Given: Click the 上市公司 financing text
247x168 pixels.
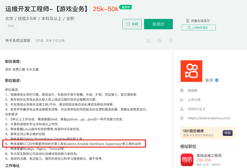Looking at the screenshot, I should click(194, 100).
